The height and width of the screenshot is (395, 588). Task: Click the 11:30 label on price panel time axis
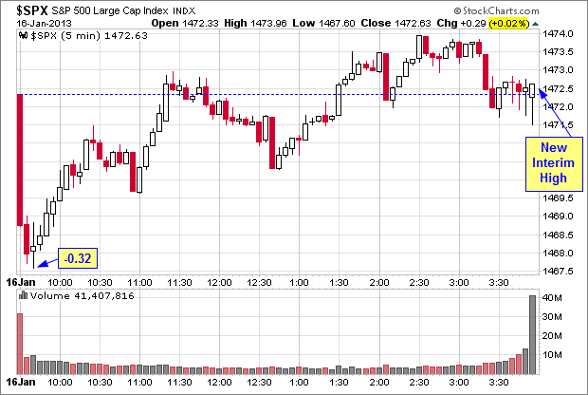pos(179,282)
